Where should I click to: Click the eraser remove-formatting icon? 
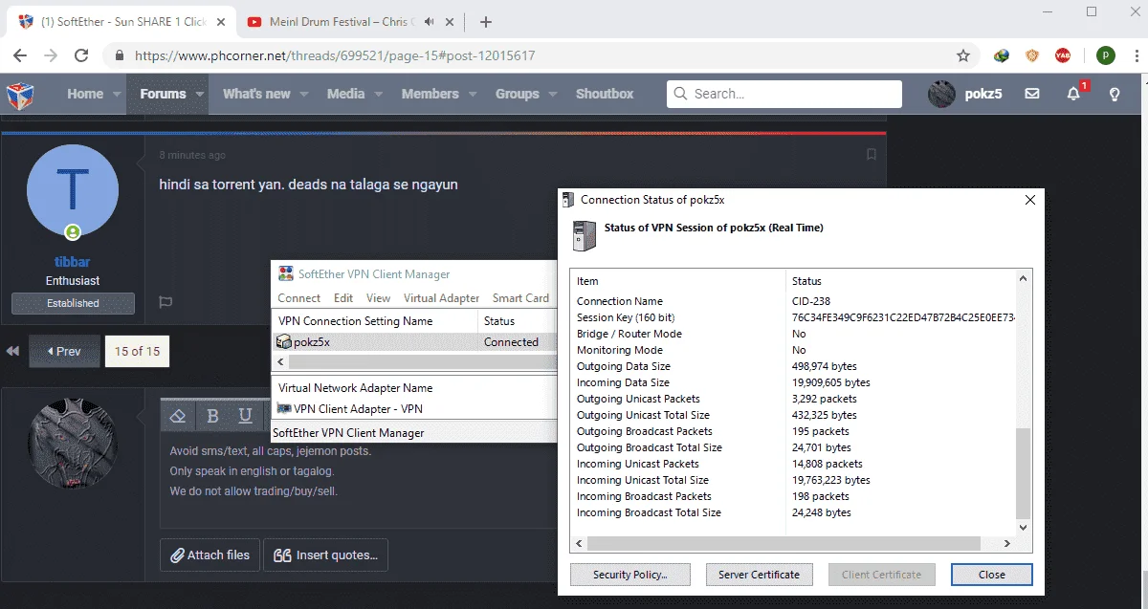coord(177,415)
